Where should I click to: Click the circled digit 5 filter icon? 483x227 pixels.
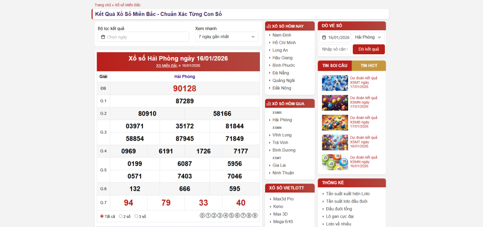[x=231, y=216]
